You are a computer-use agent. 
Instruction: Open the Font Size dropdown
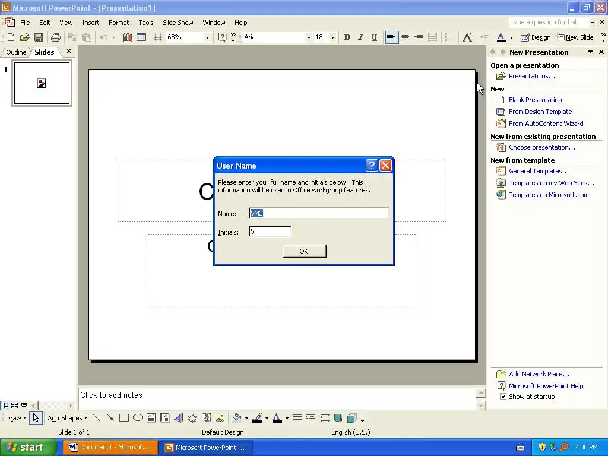click(x=332, y=37)
